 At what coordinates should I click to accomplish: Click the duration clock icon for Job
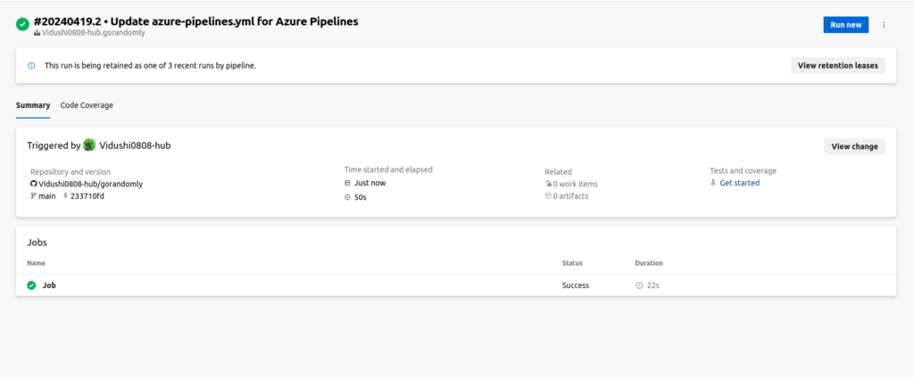pos(639,285)
